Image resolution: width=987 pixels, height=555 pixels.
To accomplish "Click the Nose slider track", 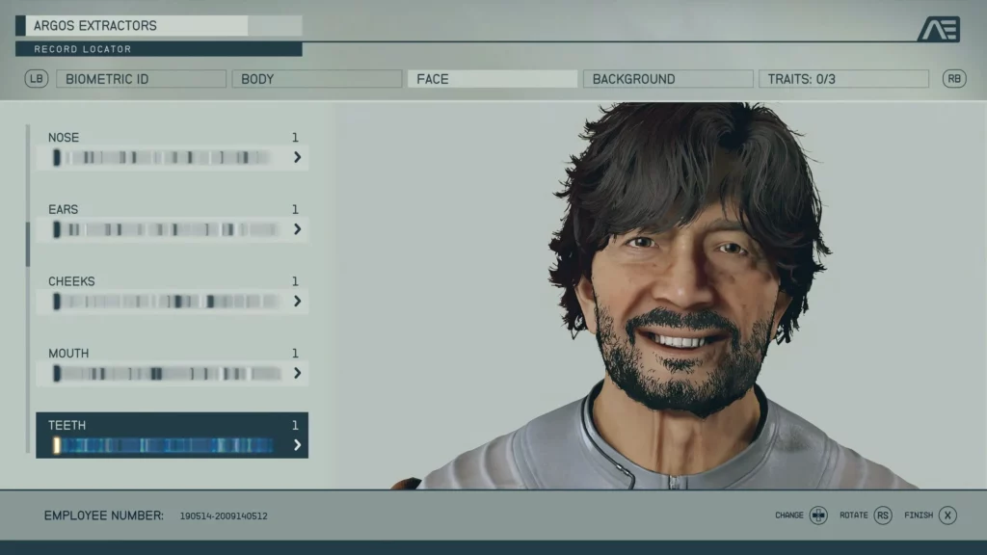I will pyautogui.click(x=164, y=157).
